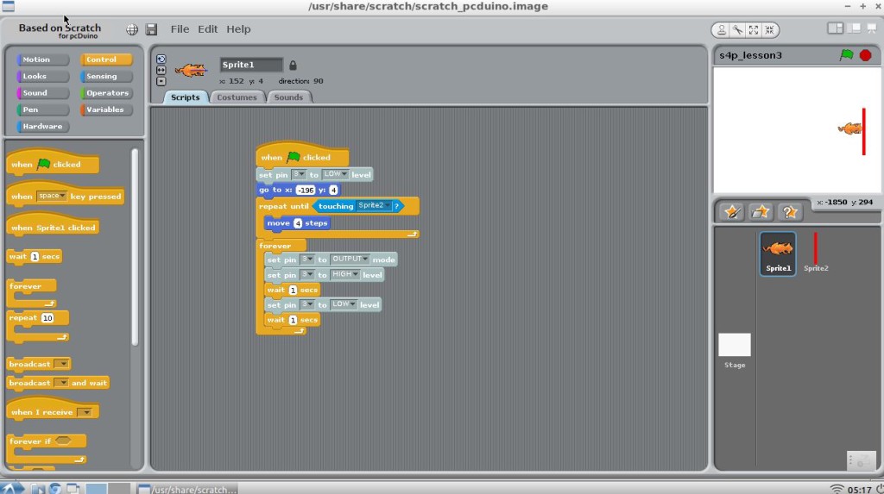Open the OUTPUT mode dropdown
884x494 pixels.
350,260
